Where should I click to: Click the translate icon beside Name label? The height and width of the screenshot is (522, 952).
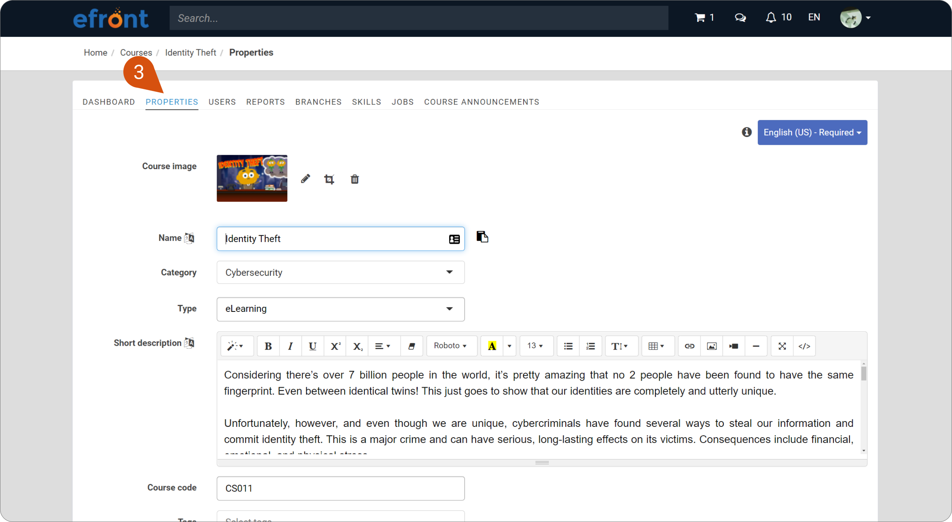click(x=189, y=238)
